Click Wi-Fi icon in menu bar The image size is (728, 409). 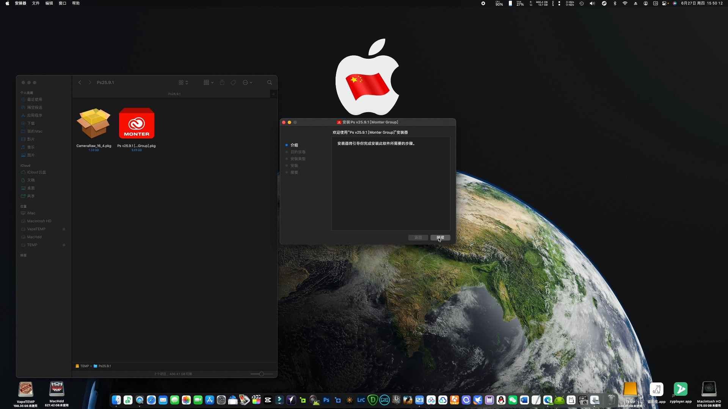point(625,3)
